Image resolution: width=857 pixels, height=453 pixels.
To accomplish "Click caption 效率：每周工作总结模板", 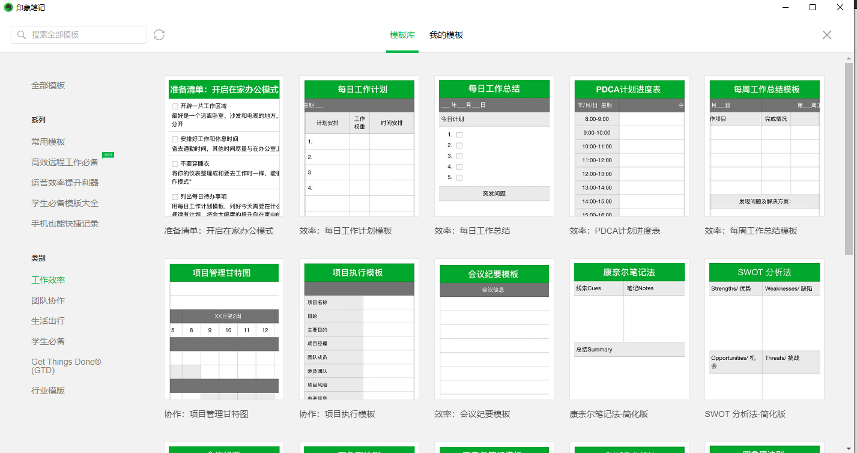I will pyautogui.click(x=751, y=231).
